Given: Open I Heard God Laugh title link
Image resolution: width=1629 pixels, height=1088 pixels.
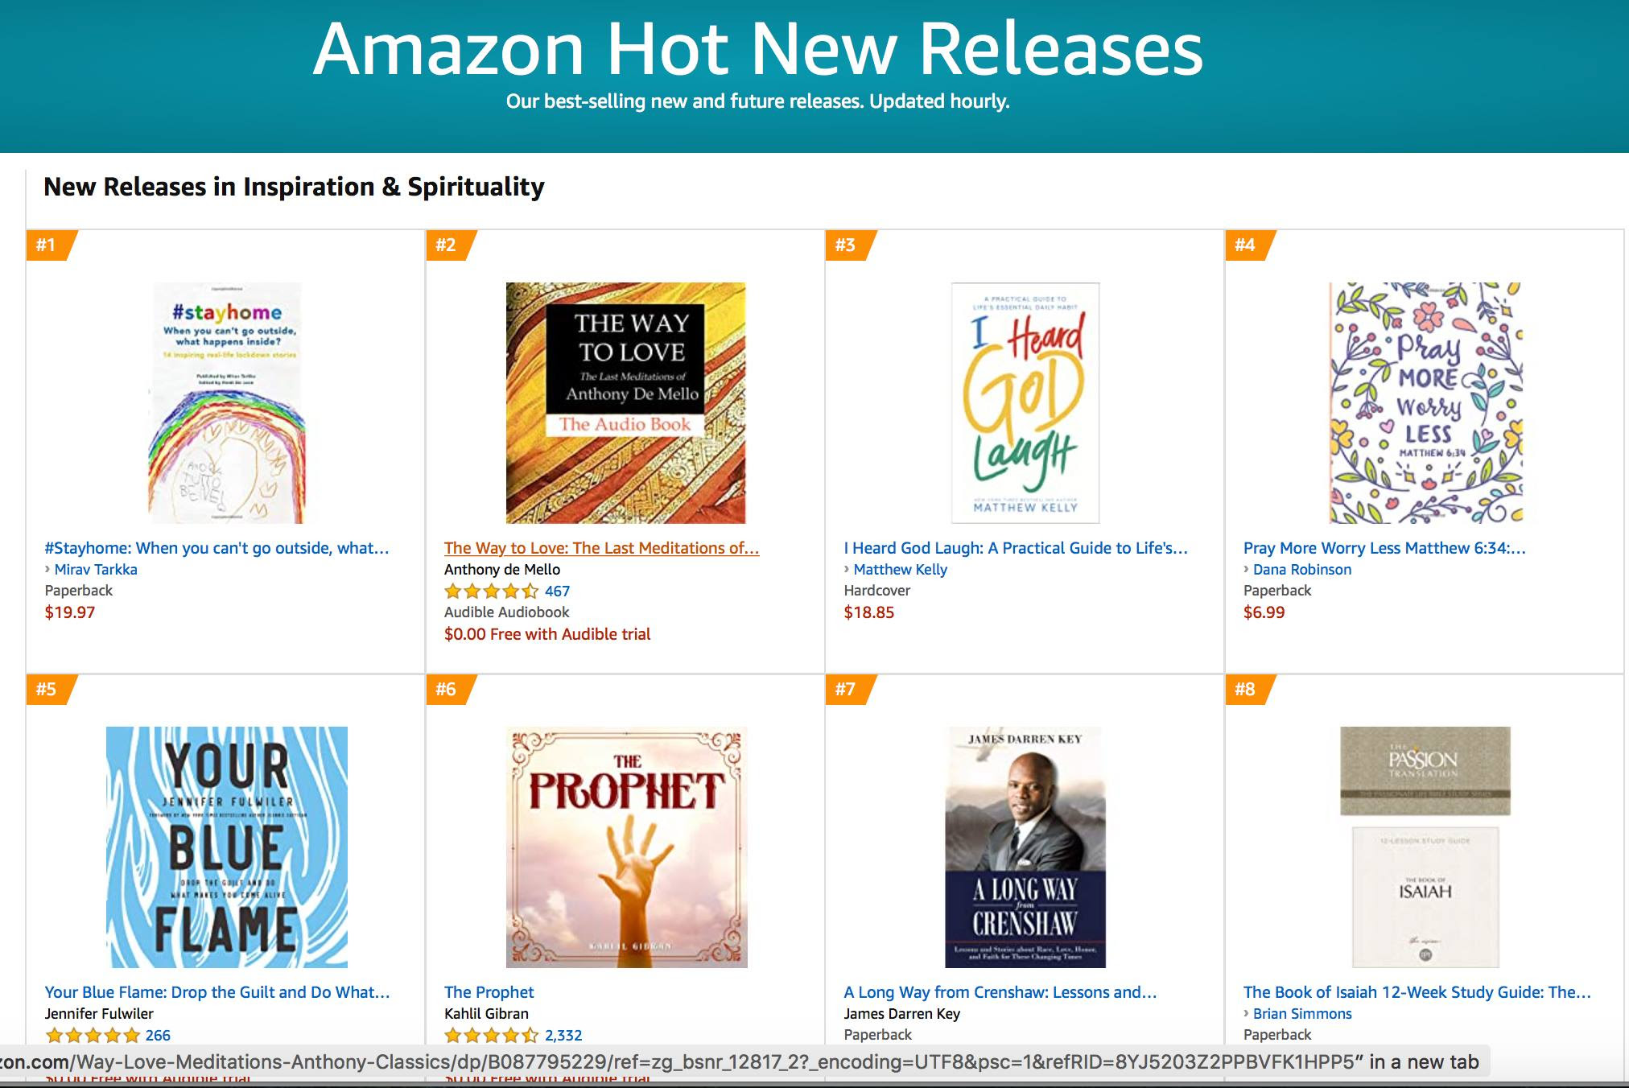Looking at the screenshot, I should pyautogui.click(x=1015, y=548).
